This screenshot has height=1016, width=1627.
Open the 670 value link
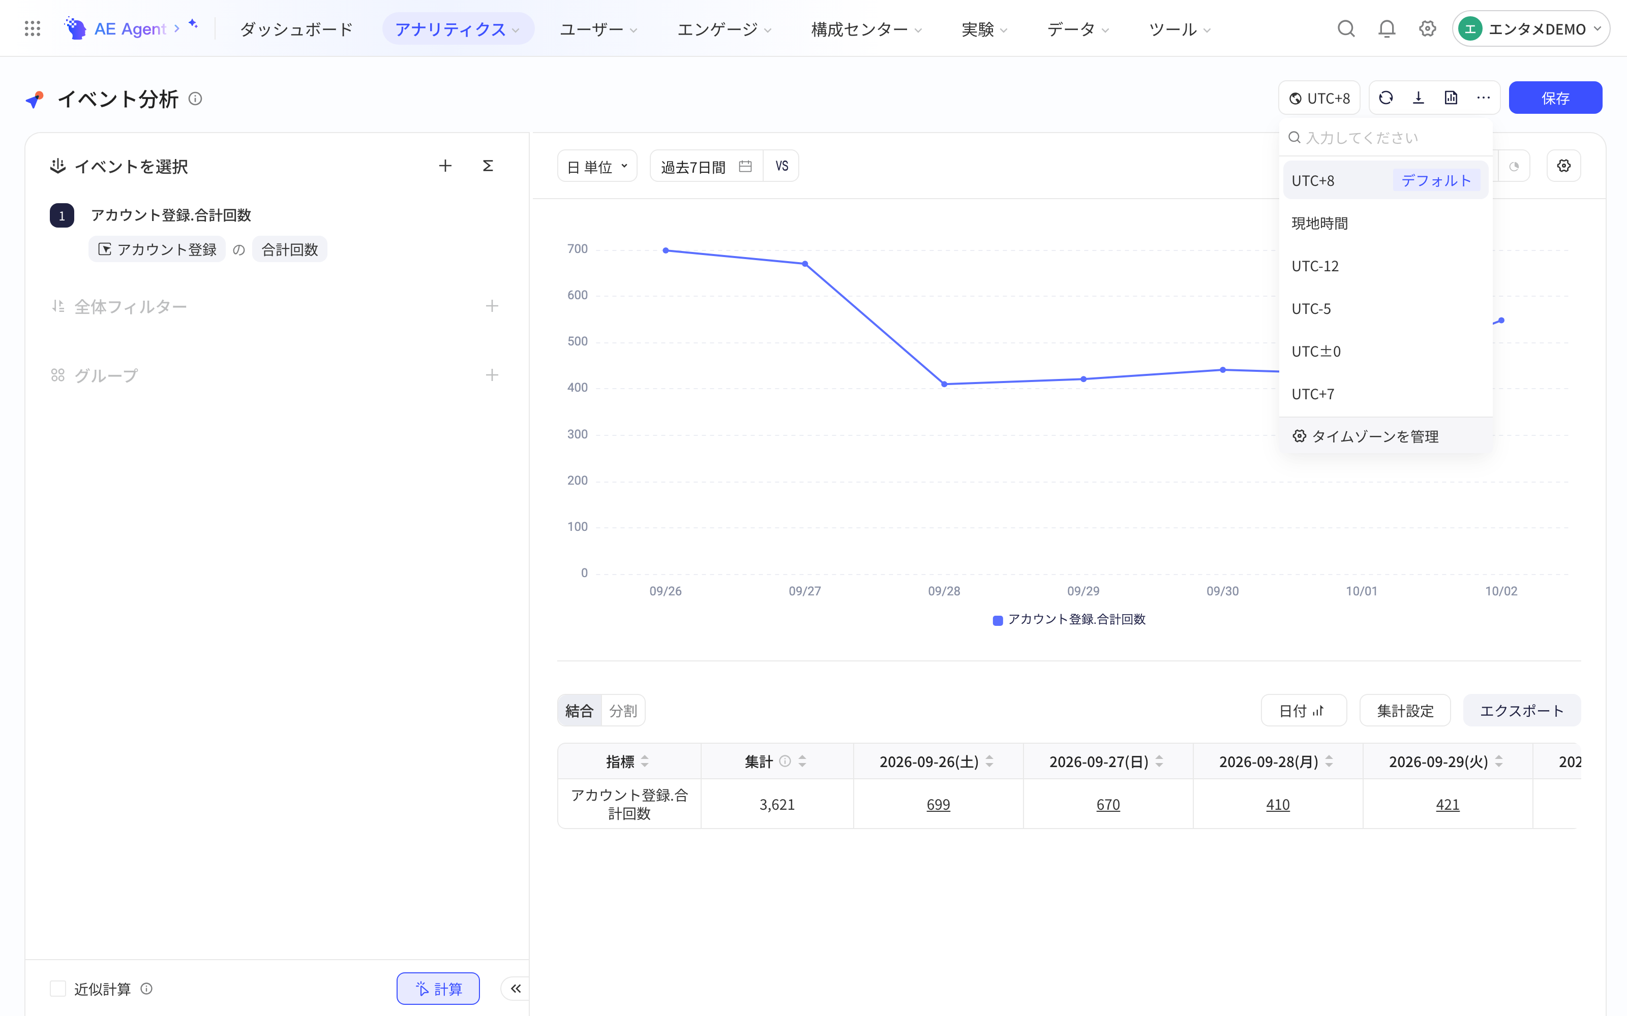pos(1108,804)
